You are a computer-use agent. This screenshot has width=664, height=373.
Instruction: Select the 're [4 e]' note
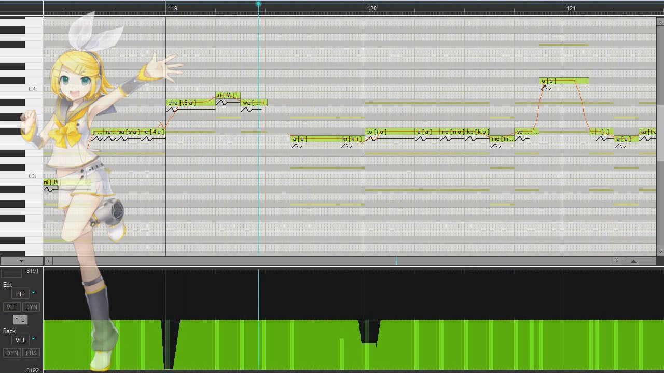[x=153, y=132]
